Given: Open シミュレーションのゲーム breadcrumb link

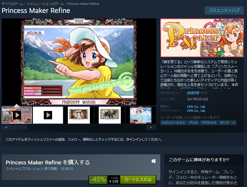Looking at the screenshot, I should point(46,4).
